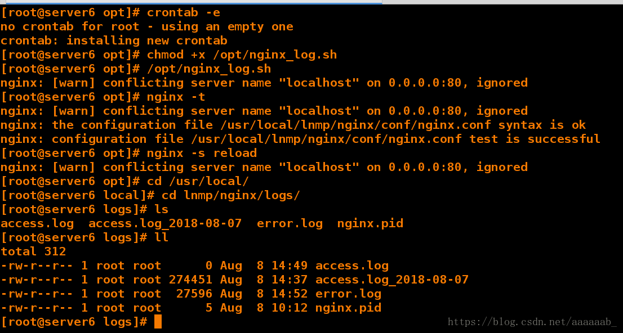The image size is (623, 333).
Task: Click the '[root@server6 local]#' prompt
Action: [78, 195]
